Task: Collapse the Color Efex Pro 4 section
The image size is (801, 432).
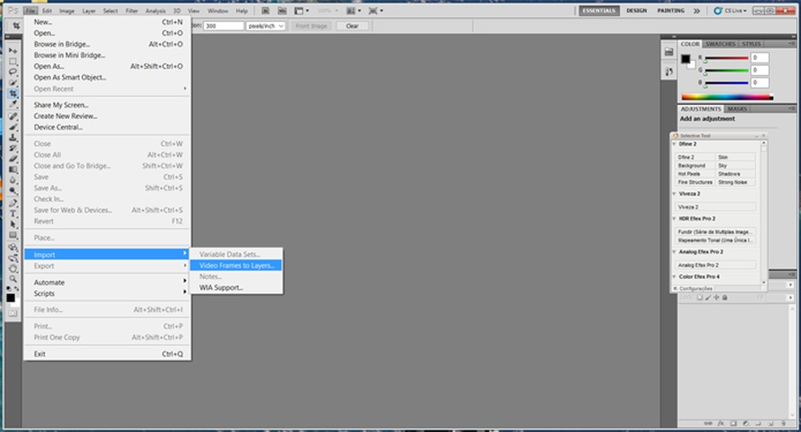Action: [674, 277]
